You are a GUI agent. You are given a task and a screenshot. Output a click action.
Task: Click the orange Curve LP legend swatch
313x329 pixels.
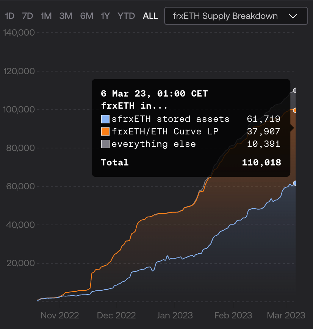pyautogui.click(x=105, y=131)
